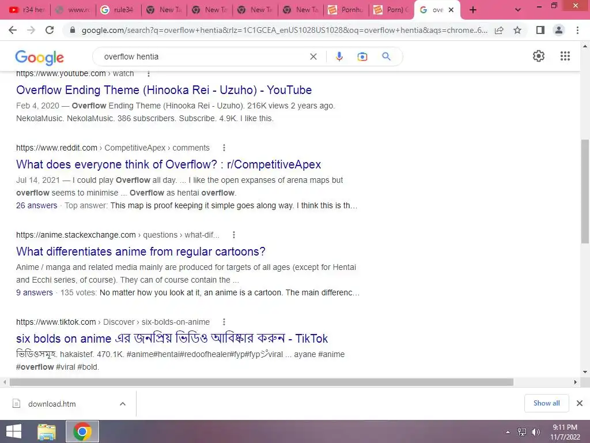
Task: Start a search by voice
Action: [339, 57]
